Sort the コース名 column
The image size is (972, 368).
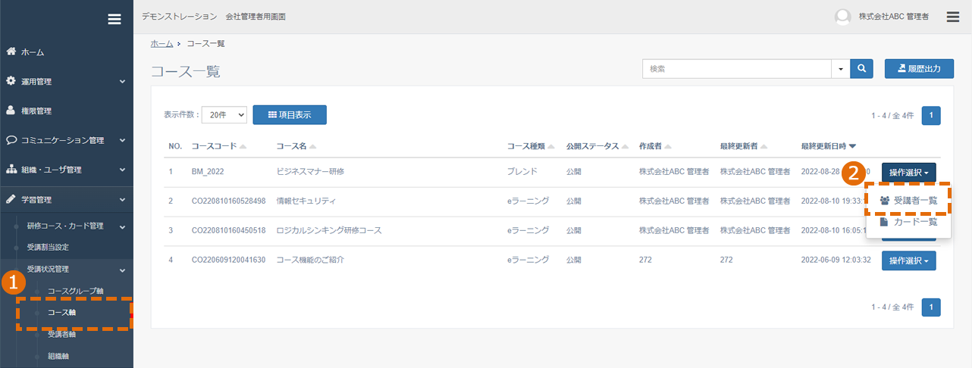[296, 146]
